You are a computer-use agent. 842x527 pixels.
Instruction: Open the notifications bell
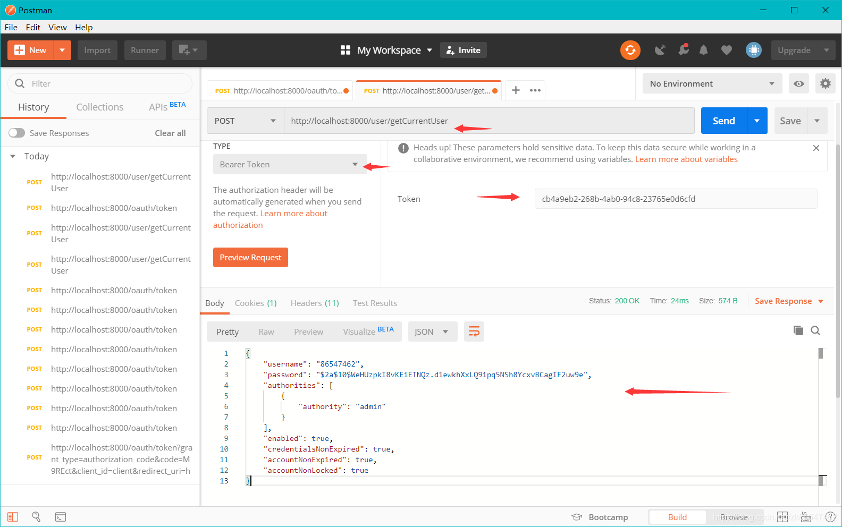tap(703, 50)
